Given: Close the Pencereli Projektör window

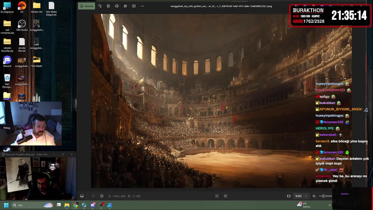Looking at the screenshot, I should (71, 154).
